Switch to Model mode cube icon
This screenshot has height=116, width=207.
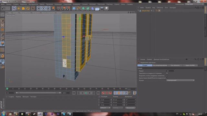click(x=2, y=20)
